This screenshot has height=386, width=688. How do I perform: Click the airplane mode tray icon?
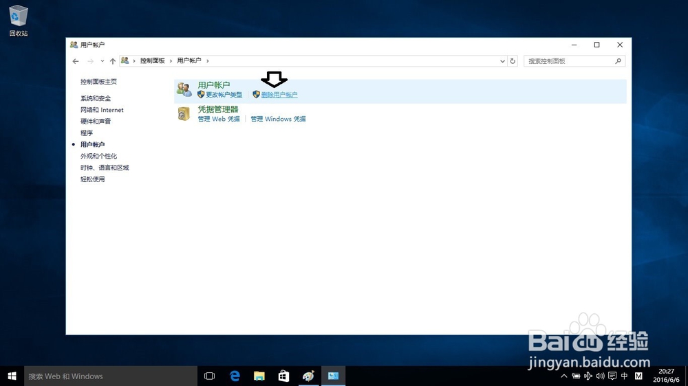[588, 376]
